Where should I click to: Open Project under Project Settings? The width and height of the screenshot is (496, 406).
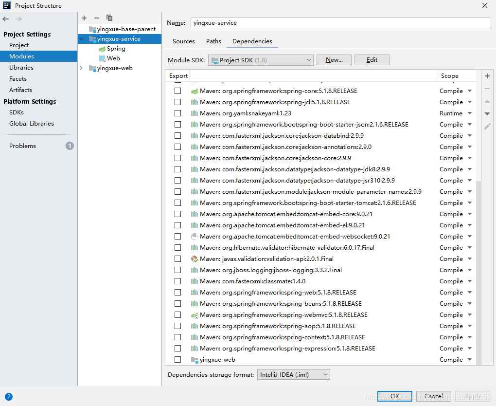coord(19,45)
